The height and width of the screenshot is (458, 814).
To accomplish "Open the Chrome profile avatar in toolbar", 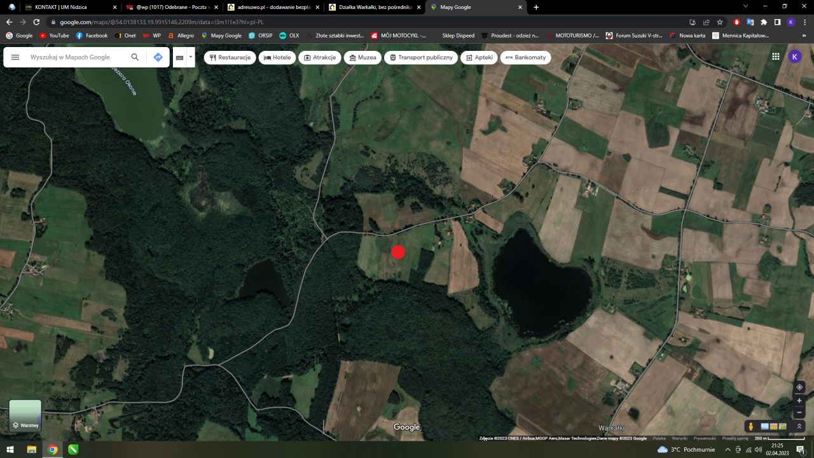I will click(790, 22).
